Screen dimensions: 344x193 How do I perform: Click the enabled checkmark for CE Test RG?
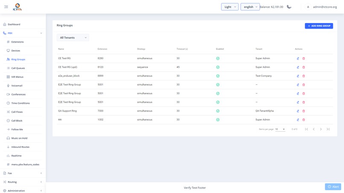218,58
